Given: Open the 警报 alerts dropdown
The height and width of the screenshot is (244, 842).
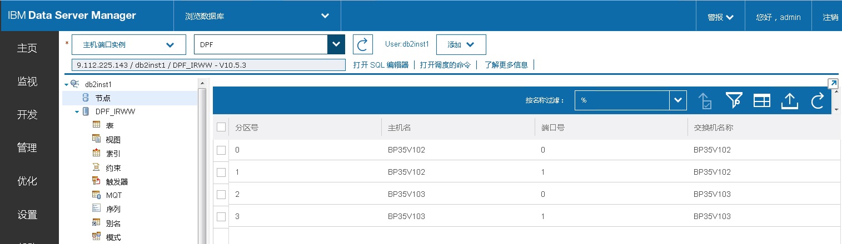Looking at the screenshot, I should tap(721, 17).
